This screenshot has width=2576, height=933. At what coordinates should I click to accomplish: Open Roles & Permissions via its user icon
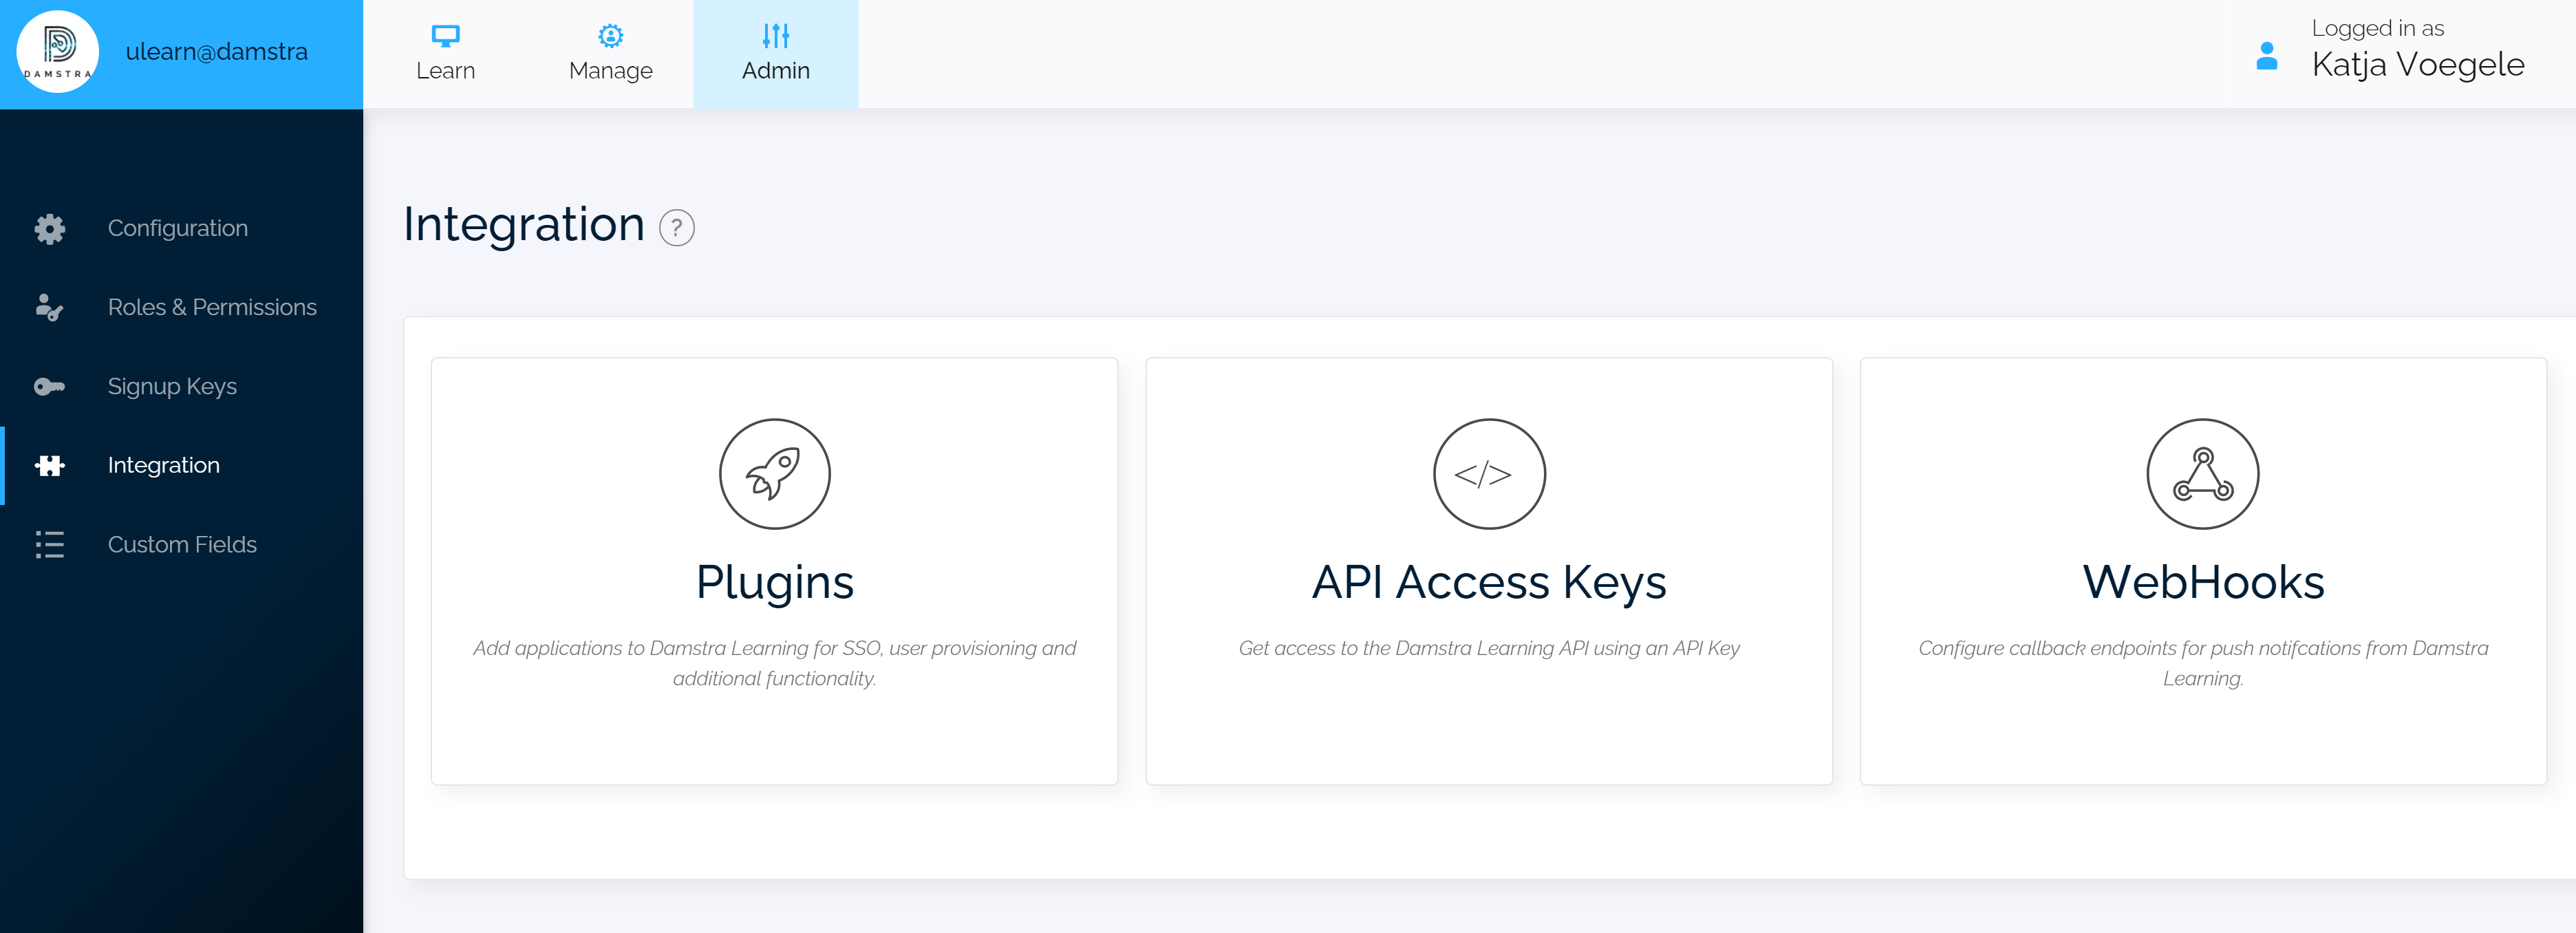point(49,308)
